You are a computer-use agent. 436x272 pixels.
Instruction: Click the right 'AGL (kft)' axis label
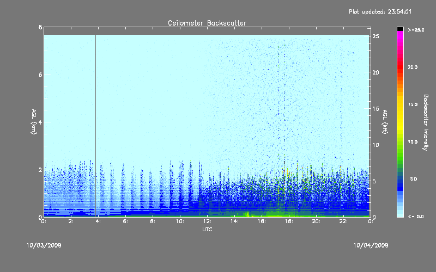point(385,122)
